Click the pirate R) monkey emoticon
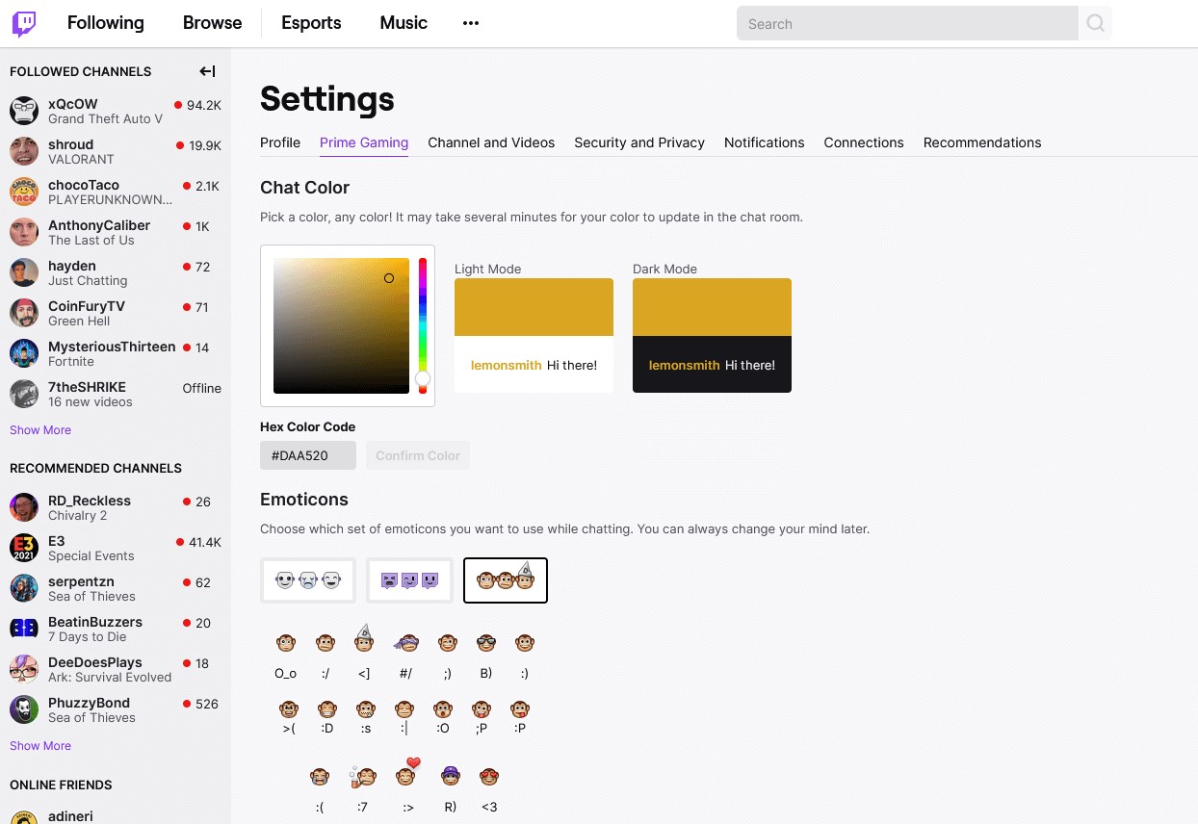 coord(450,776)
